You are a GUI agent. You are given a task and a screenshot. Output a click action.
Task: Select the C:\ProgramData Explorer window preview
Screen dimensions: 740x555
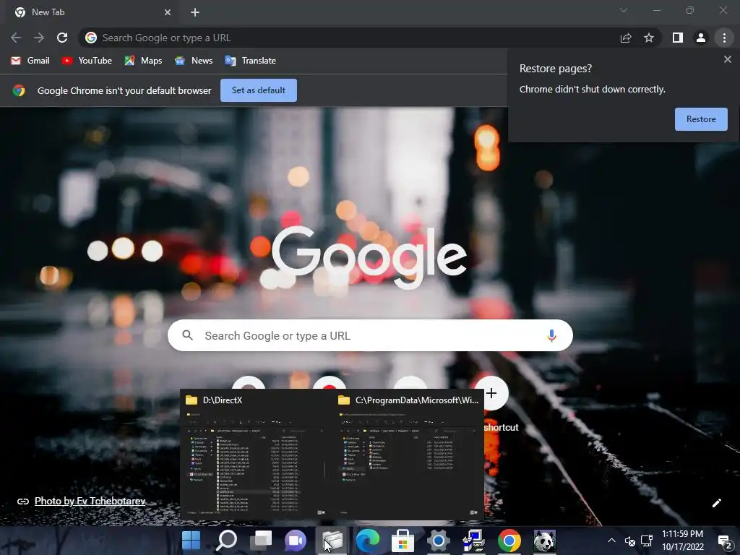tap(408, 455)
